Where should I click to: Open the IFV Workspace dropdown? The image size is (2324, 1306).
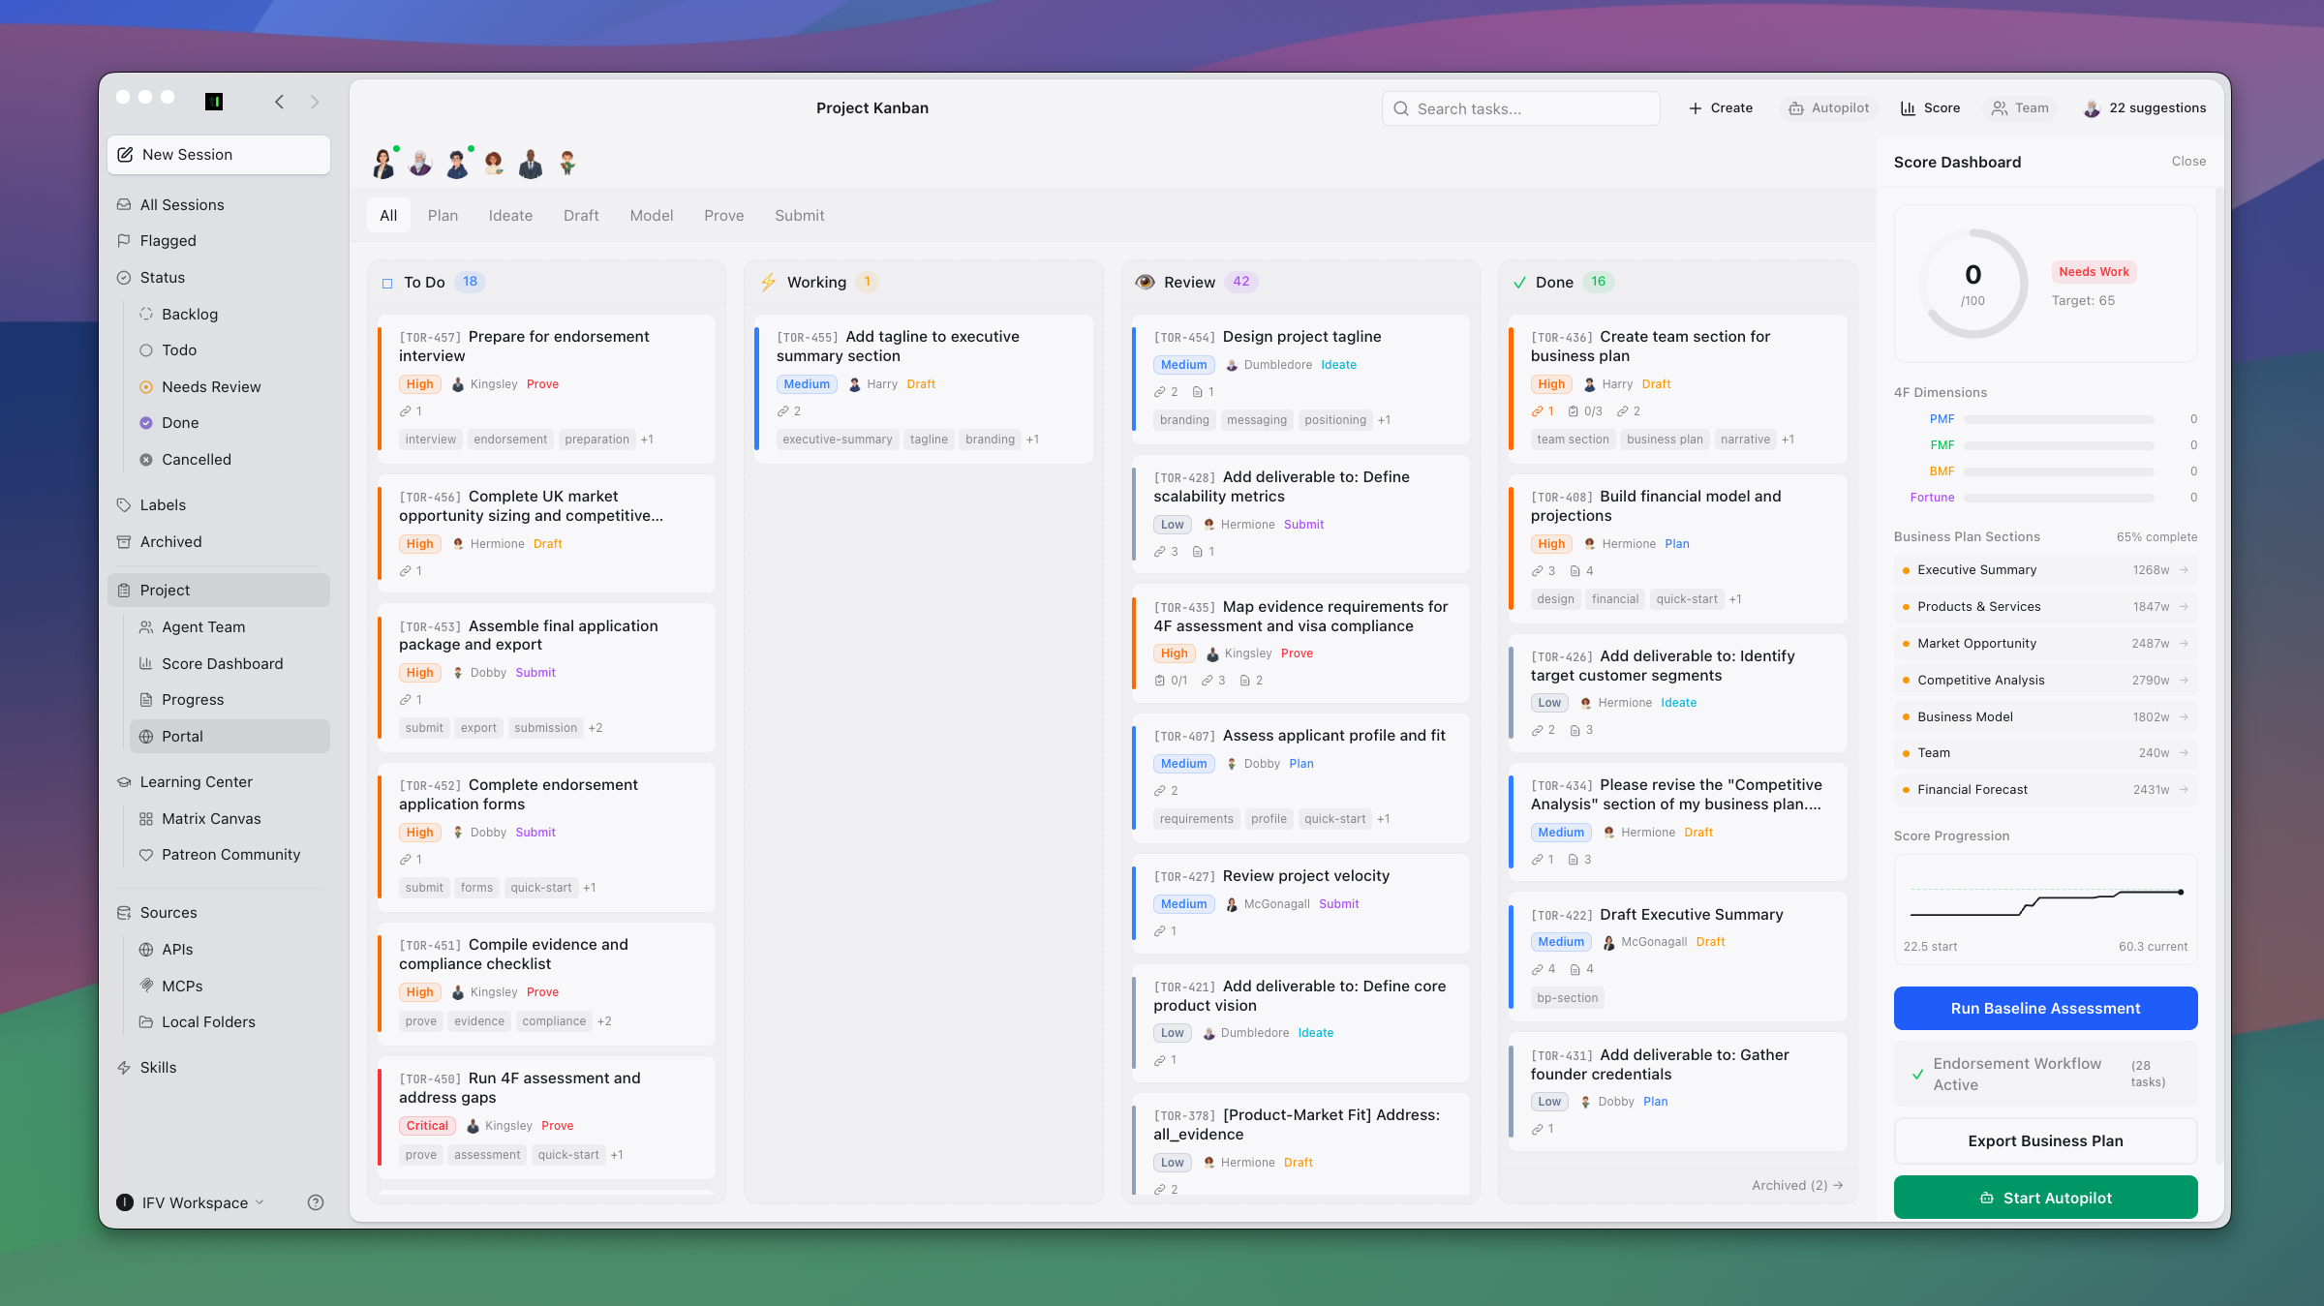point(191,1202)
